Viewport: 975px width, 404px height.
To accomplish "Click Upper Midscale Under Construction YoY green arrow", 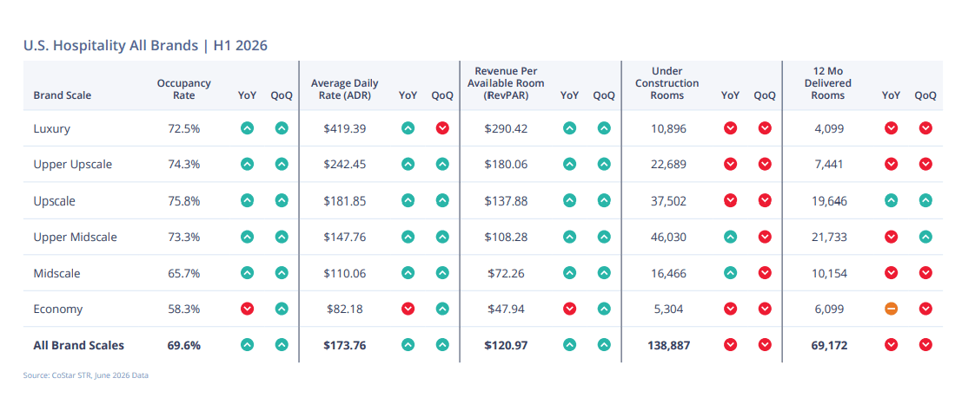I will tap(731, 237).
